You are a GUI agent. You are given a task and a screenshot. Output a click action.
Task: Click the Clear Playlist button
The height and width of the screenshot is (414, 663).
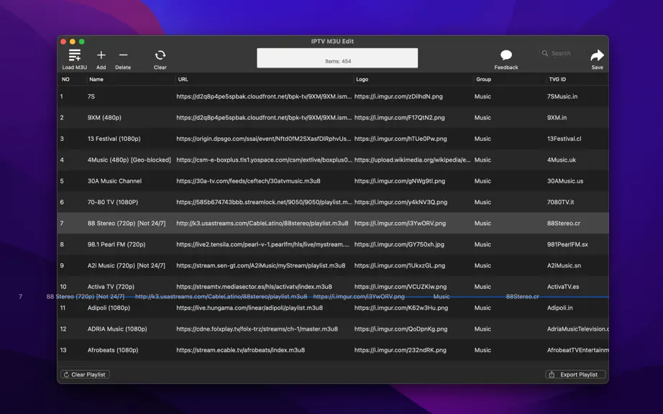click(x=85, y=374)
